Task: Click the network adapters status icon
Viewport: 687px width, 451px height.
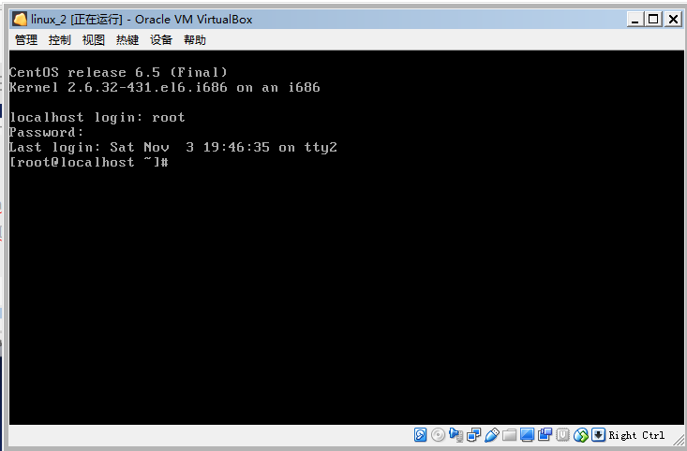Action: point(473,435)
